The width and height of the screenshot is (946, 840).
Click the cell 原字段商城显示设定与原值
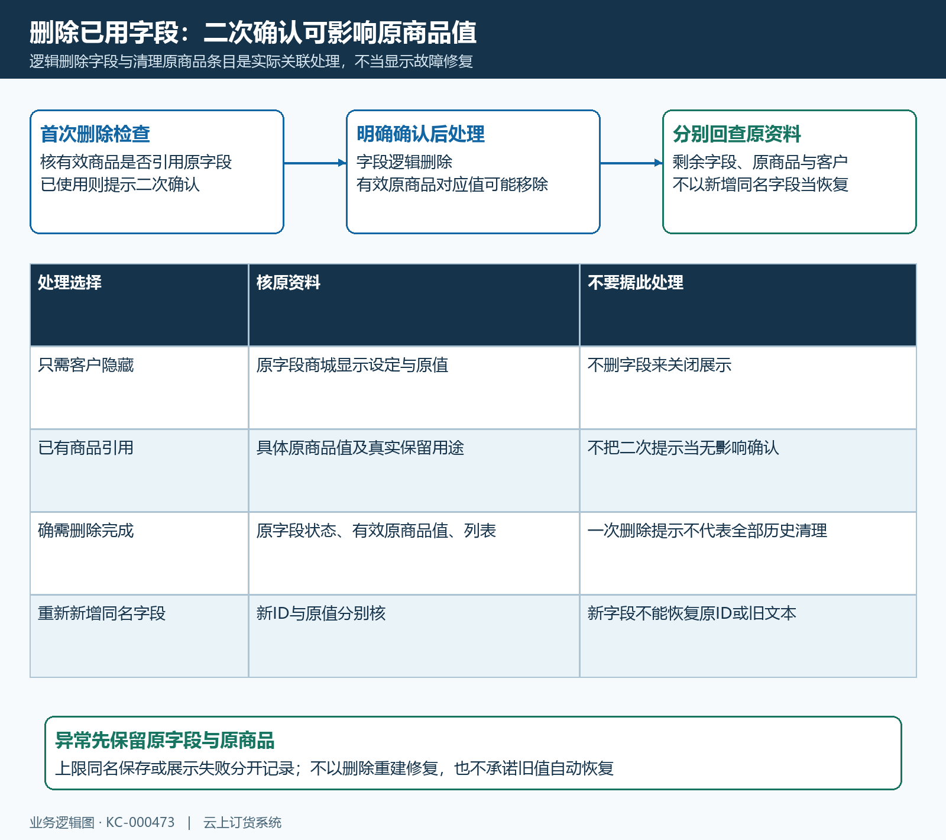[x=414, y=387]
